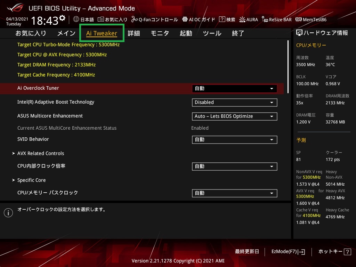Open AURA lighting icon
The width and height of the screenshot is (356, 267).
tap(242, 19)
